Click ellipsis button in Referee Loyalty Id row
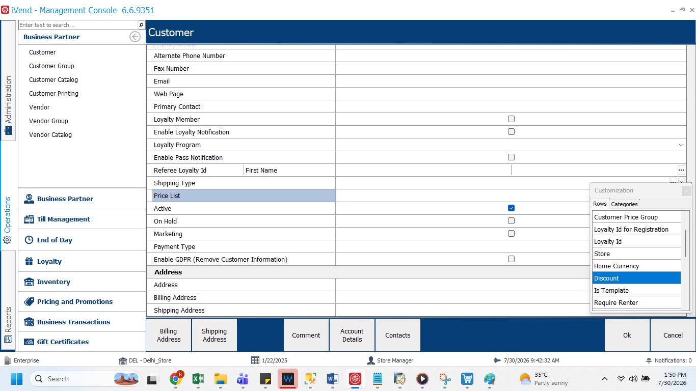Viewport: 696px width, 391px height. click(x=681, y=170)
